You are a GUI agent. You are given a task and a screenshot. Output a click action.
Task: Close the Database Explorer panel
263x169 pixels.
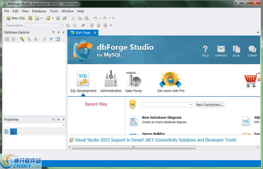point(63,32)
